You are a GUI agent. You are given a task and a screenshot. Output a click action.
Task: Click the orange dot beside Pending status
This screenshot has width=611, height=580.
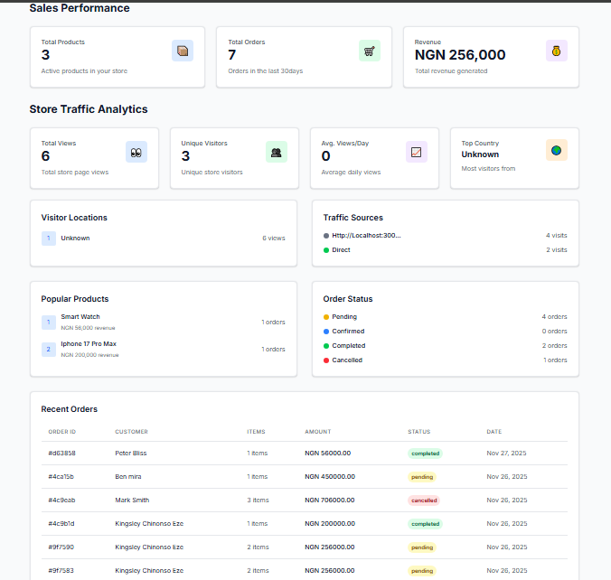pos(326,317)
